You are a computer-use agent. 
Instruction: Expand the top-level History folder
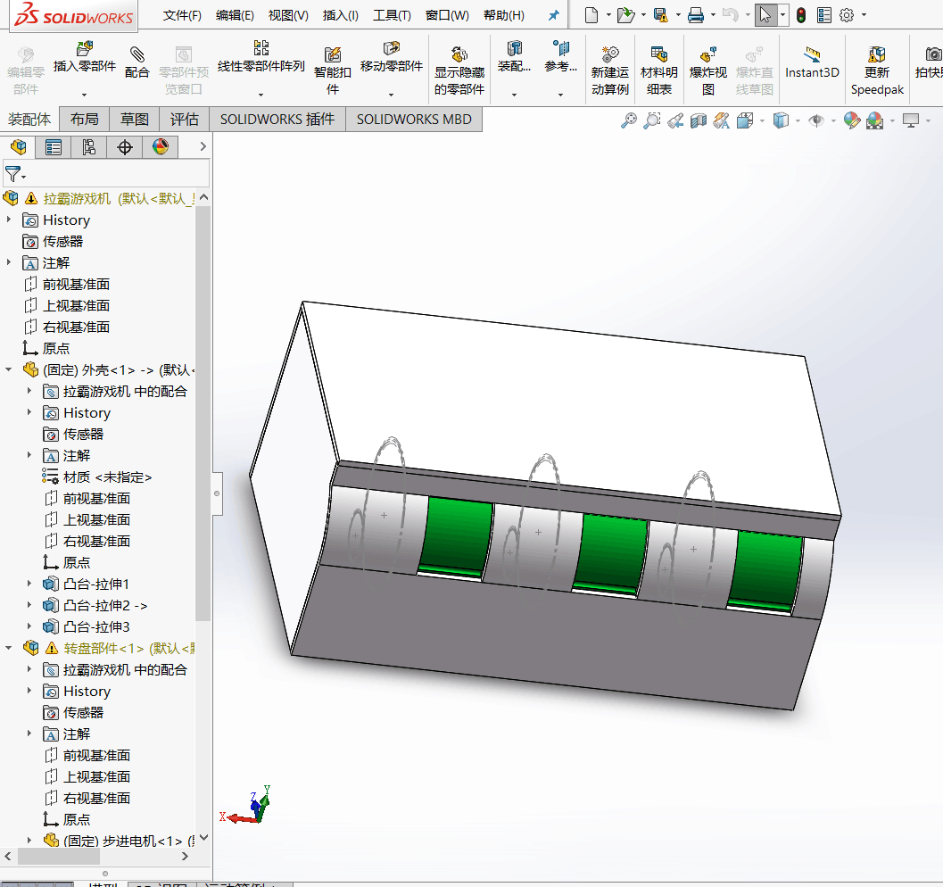tap(9, 220)
